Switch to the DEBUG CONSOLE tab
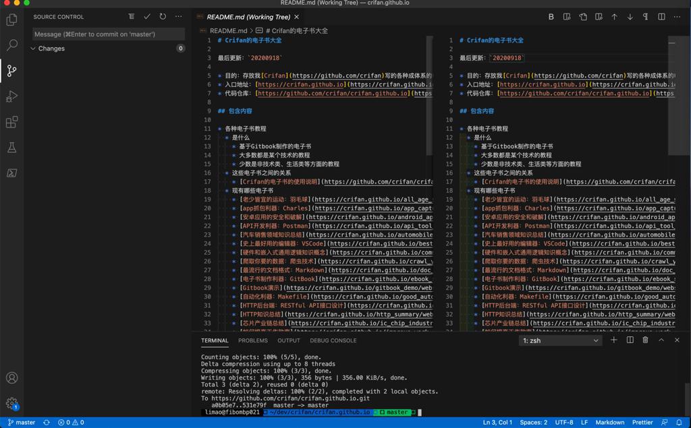Viewport: 691px width, 428px height. pos(333,340)
